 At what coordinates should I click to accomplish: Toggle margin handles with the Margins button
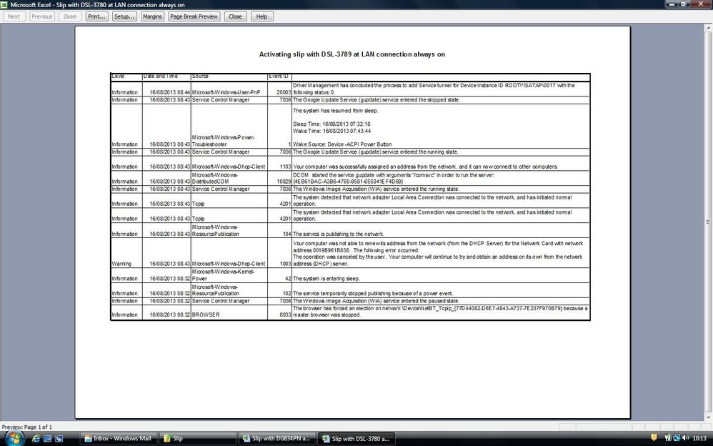(x=152, y=16)
